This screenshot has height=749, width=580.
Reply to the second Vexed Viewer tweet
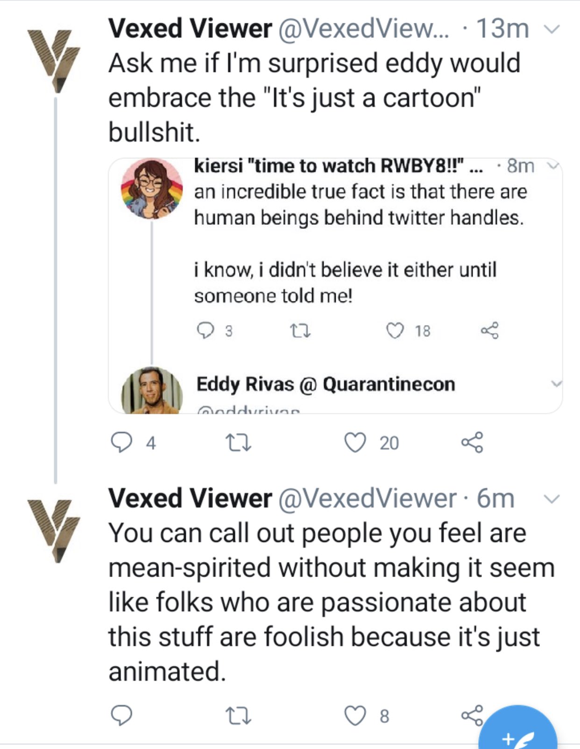(121, 715)
